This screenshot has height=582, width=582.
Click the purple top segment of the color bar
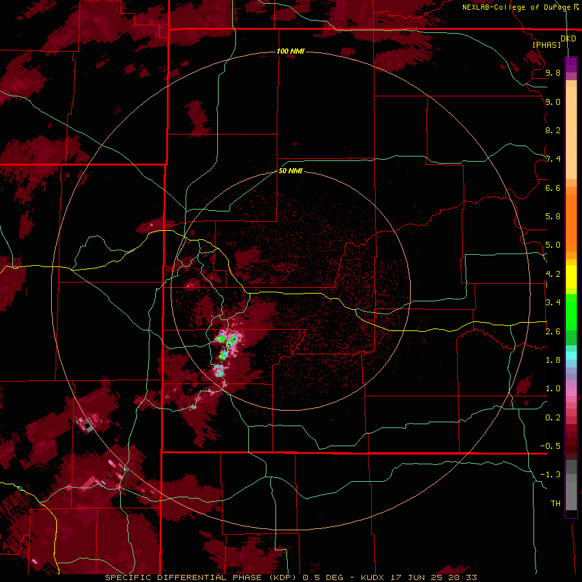tap(571, 65)
